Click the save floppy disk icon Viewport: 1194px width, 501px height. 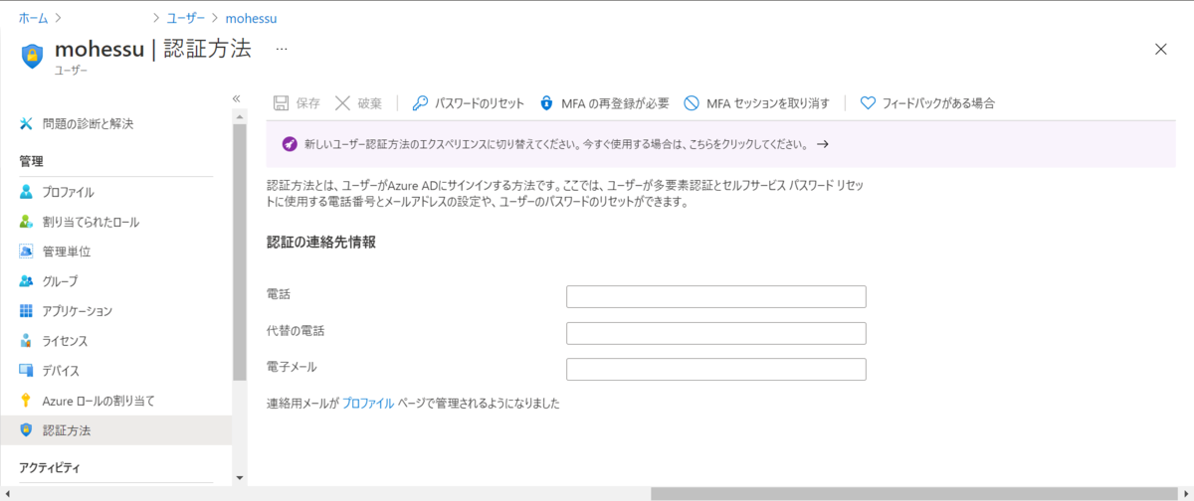[282, 102]
